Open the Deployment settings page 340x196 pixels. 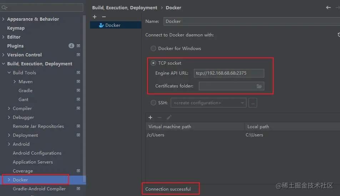[25, 135]
